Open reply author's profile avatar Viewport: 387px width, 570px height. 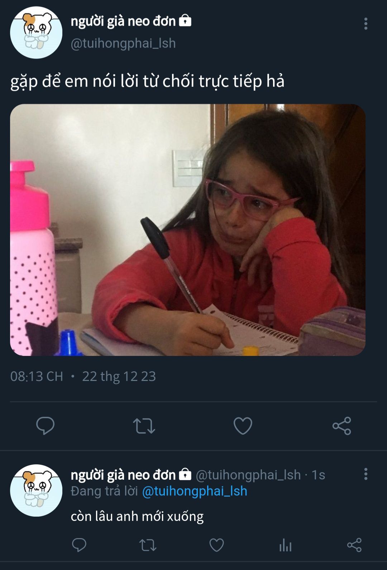pyautogui.click(x=36, y=490)
